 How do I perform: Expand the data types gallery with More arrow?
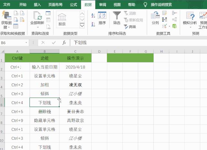[82, 26]
